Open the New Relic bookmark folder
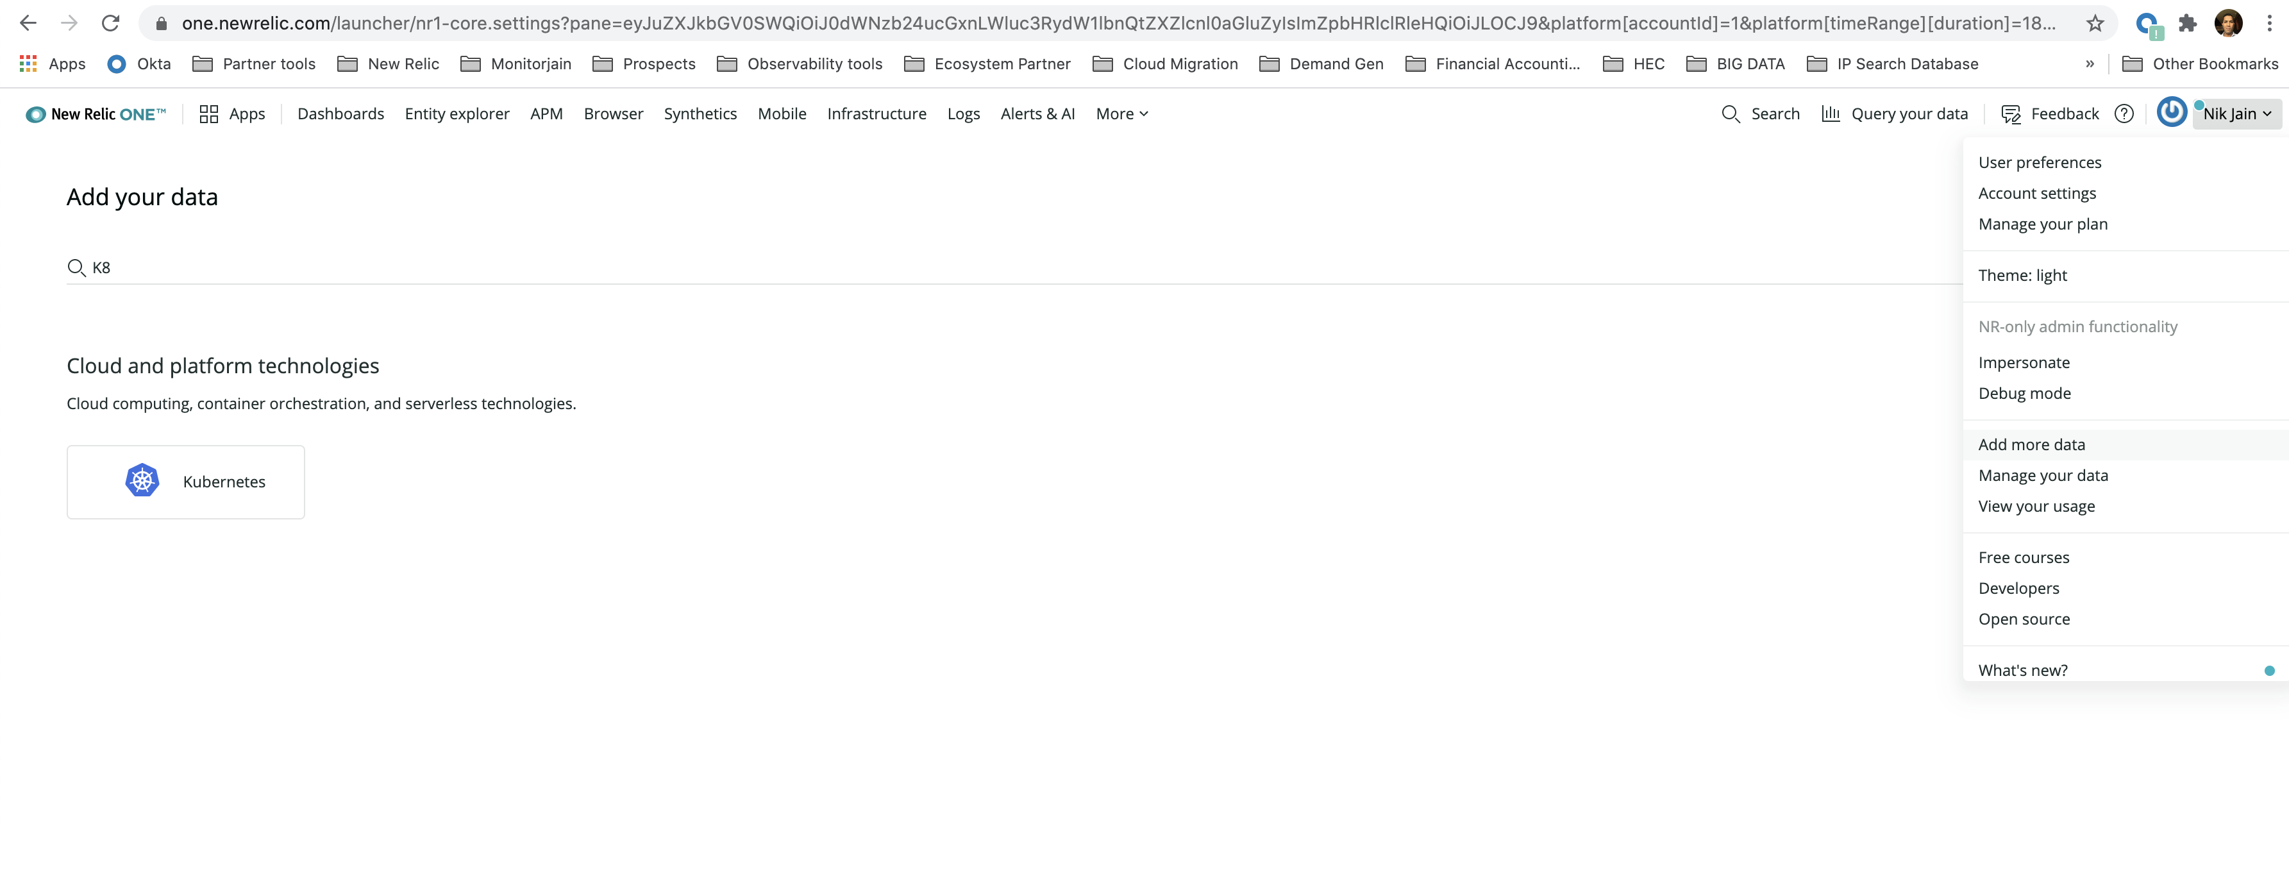 point(389,64)
